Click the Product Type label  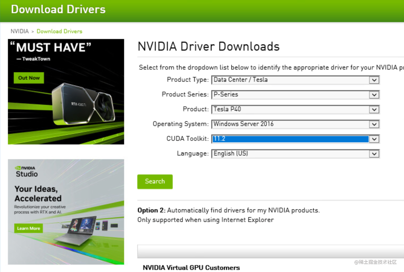pyautogui.click(x=188, y=80)
